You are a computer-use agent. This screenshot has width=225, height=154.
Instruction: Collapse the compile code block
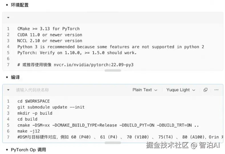8,90
